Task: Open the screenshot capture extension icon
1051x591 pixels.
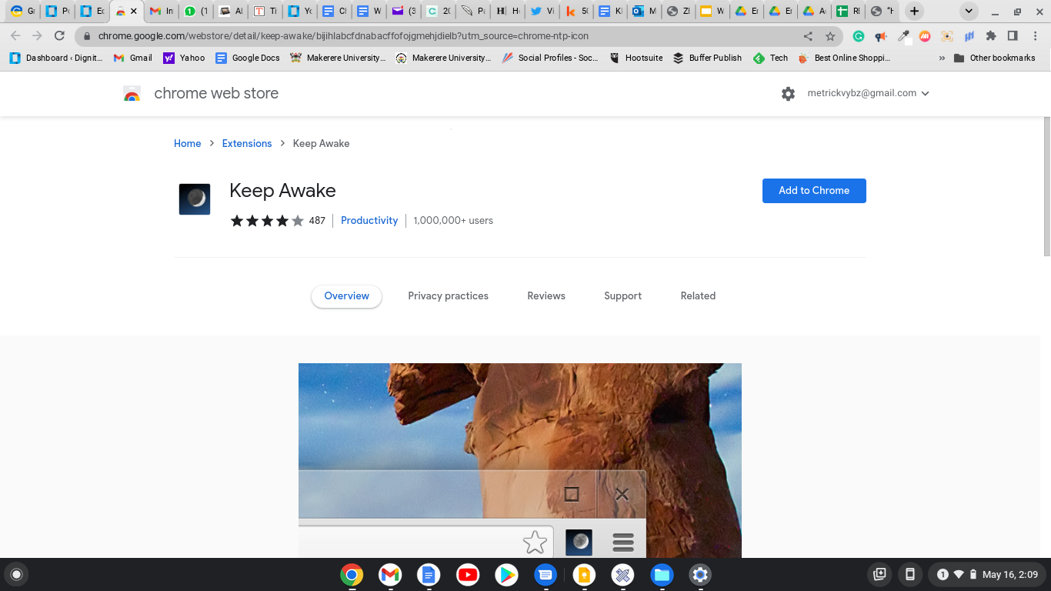Action: (947, 36)
